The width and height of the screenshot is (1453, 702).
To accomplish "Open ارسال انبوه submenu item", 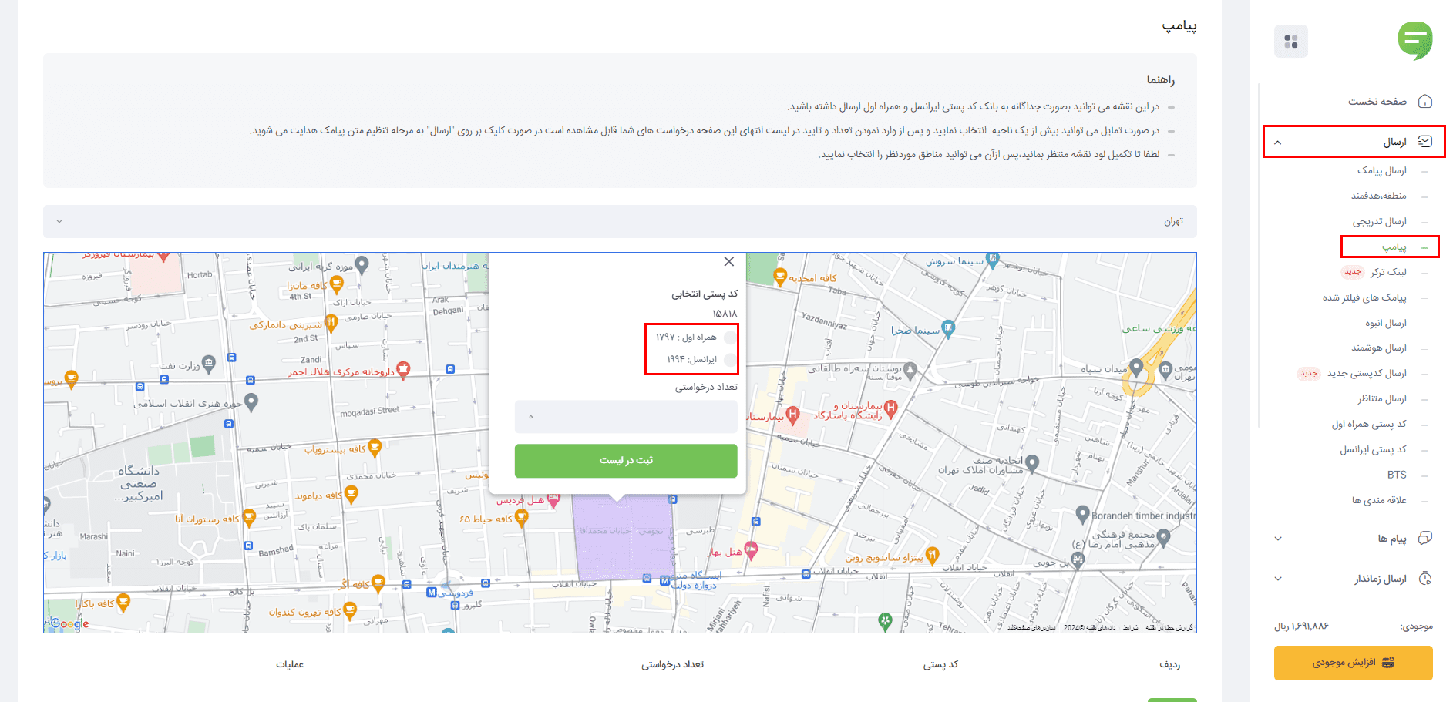I will coord(1386,323).
